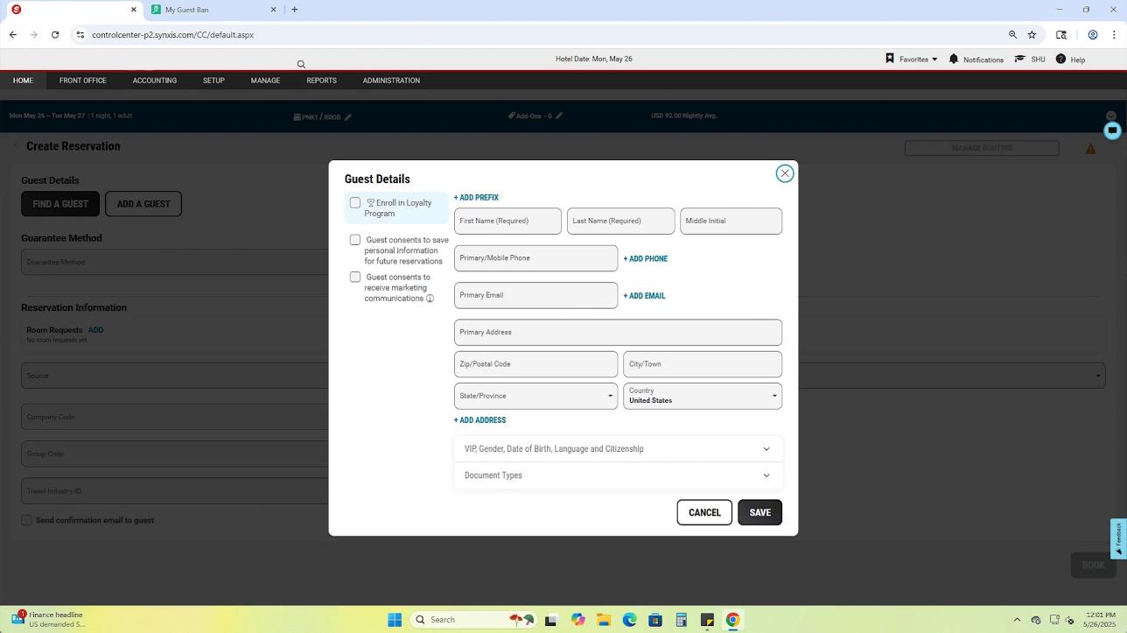
Task: Close the Guest Details dialog with X icon
Action: click(x=784, y=173)
